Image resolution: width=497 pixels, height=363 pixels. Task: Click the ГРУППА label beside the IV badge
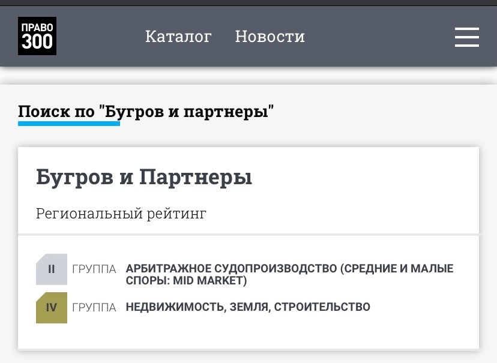94,308
